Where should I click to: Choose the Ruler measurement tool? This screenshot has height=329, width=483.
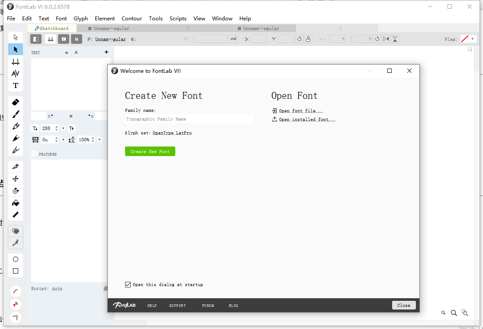(16, 215)
